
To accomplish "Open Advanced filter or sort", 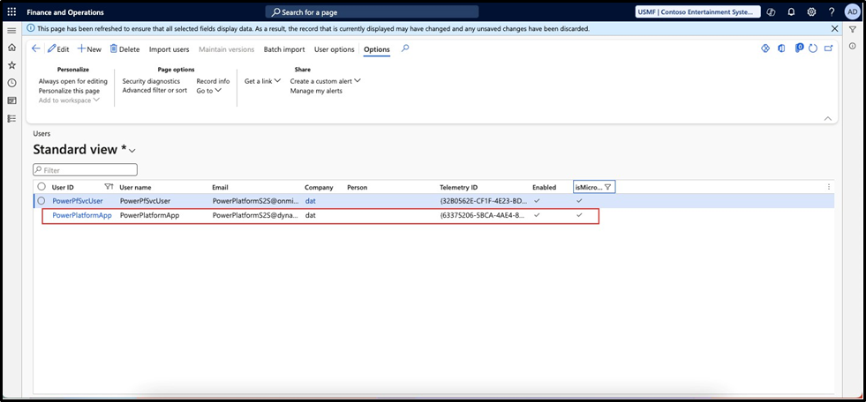I will (154, 91).
